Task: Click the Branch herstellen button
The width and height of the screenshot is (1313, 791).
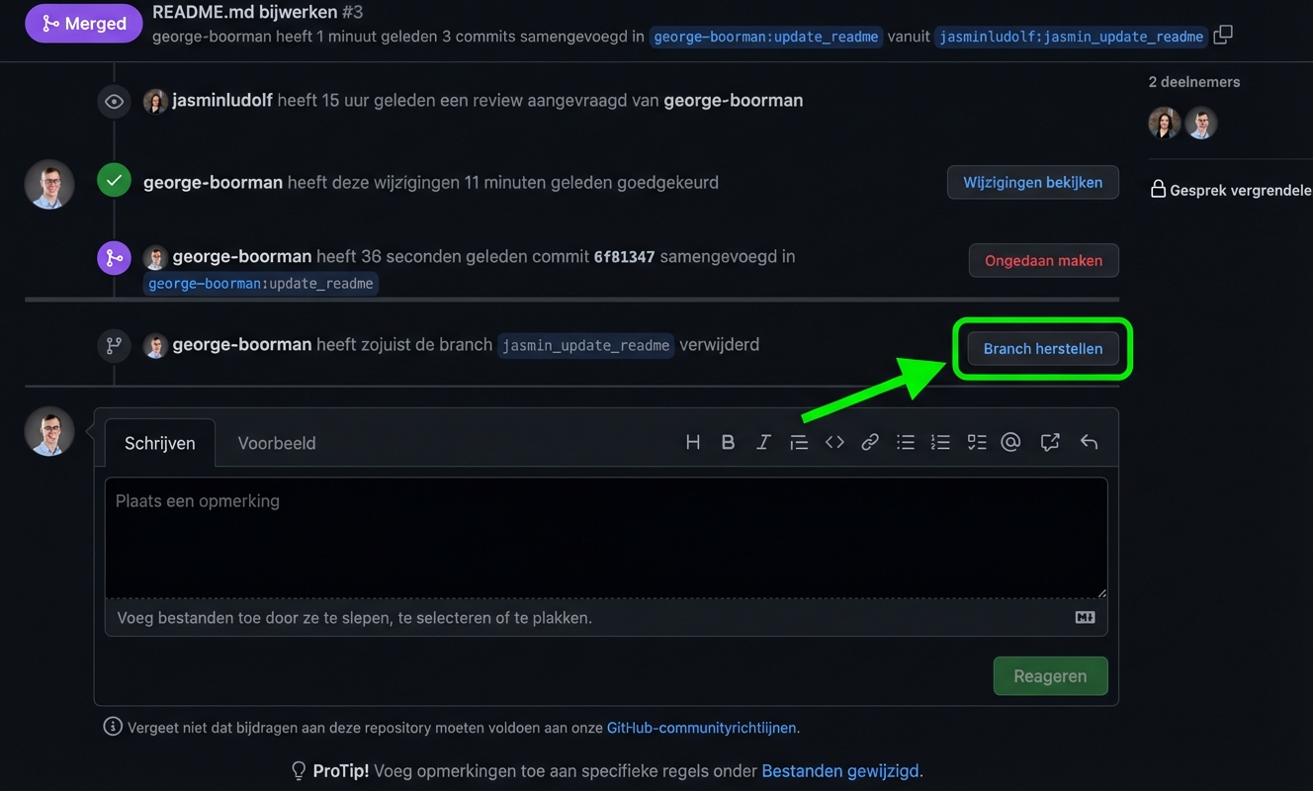Action: (1043, 348)
